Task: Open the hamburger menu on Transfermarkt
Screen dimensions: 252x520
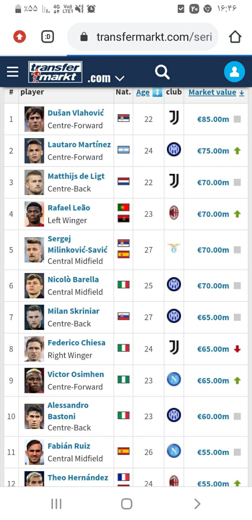Action: (13, 72)
